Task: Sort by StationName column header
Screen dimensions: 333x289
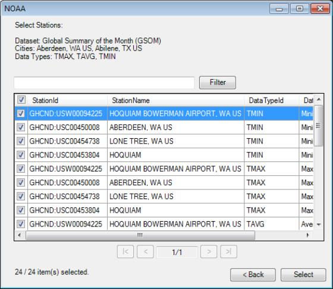Action: tap(175, 100)
